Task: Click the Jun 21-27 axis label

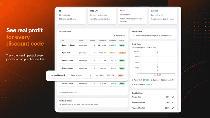Action: point(157,75)
